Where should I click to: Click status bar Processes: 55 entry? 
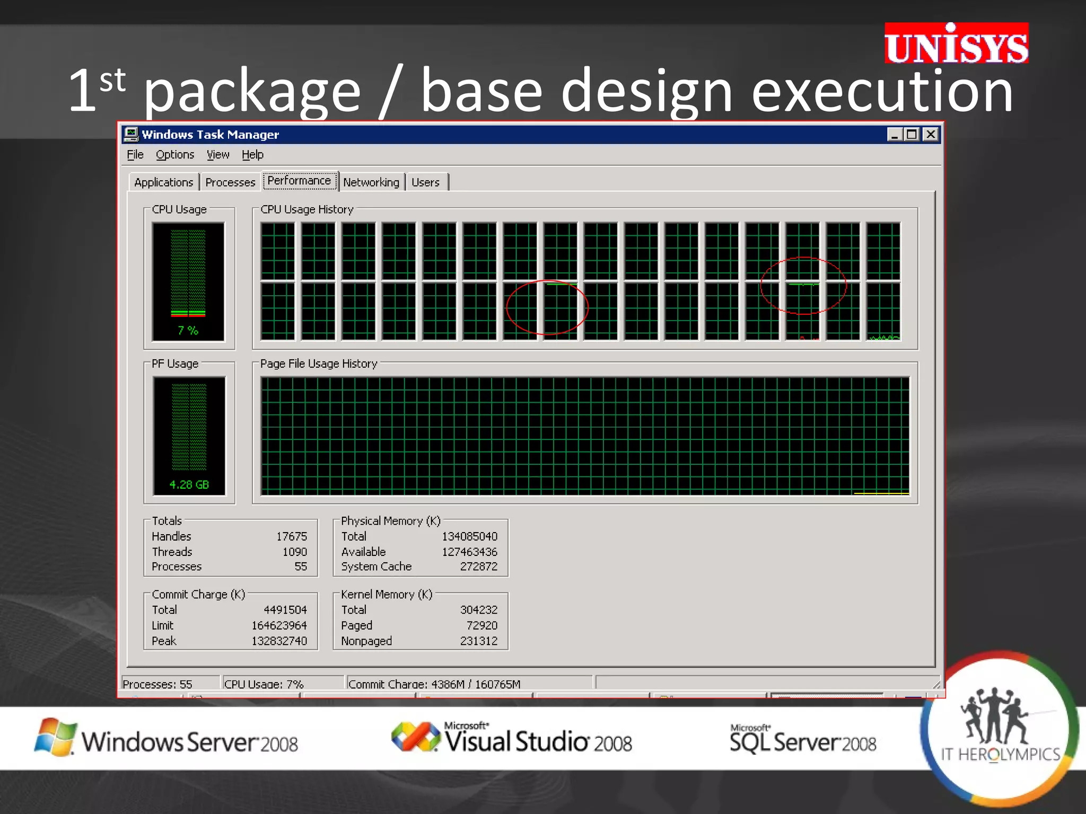tap(170, 683)
